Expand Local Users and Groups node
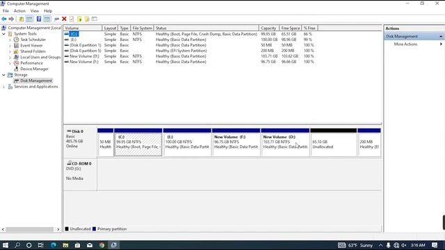 10,57
